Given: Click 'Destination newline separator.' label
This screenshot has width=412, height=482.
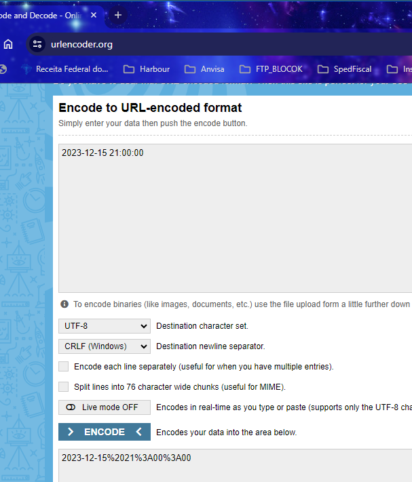Looking at the screenshot, I should tap(210, 346).
